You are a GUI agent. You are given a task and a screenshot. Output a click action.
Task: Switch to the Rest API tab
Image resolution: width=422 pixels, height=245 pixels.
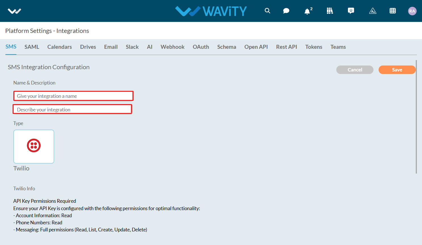tap(287, 47)
